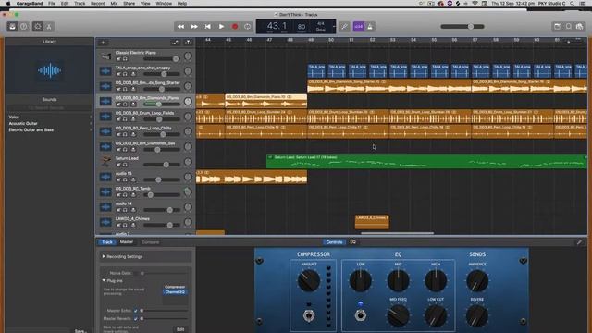The image size is (592, 333).
Task: Switch to the Master tab
Action: click(x=127, y=242)
